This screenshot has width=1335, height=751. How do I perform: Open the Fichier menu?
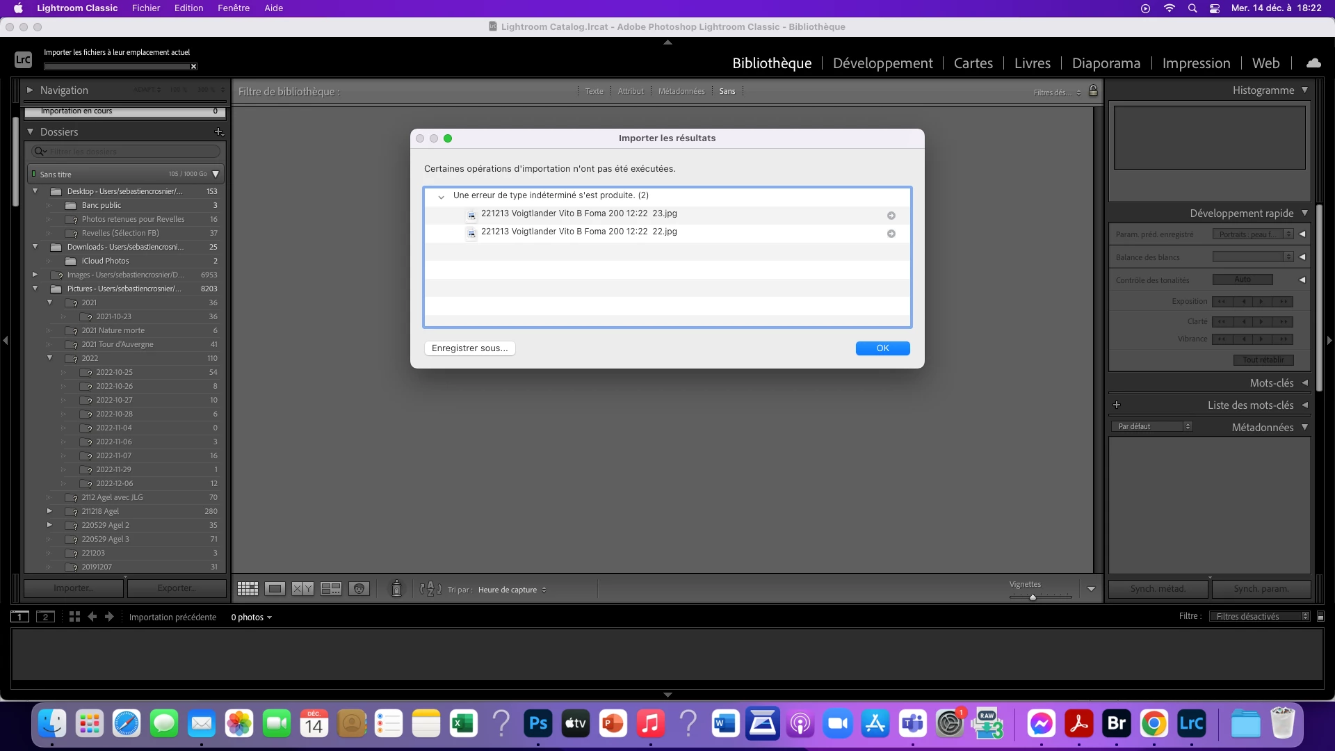click(146, 8)
